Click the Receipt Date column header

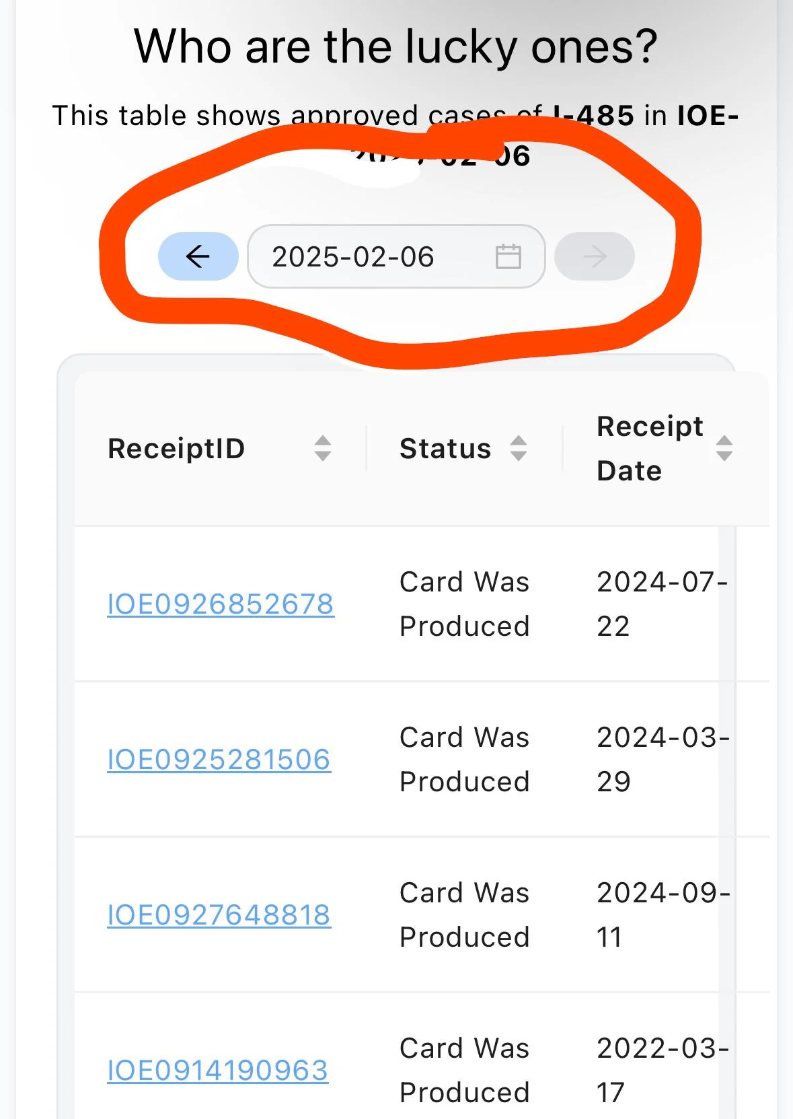(649, 448)
